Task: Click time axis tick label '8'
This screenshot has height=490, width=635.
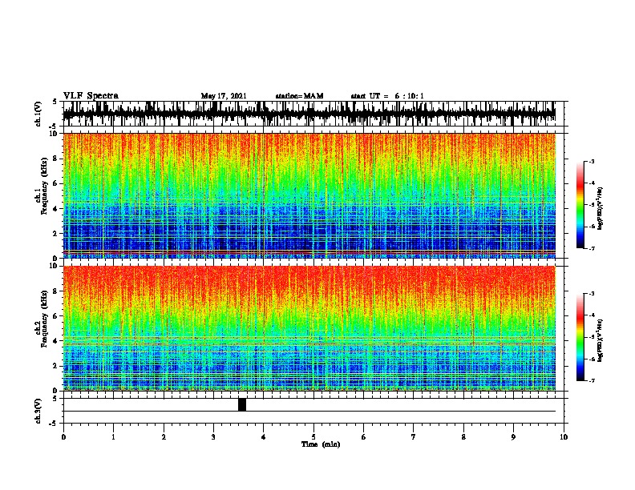Action: coord(463,437)
